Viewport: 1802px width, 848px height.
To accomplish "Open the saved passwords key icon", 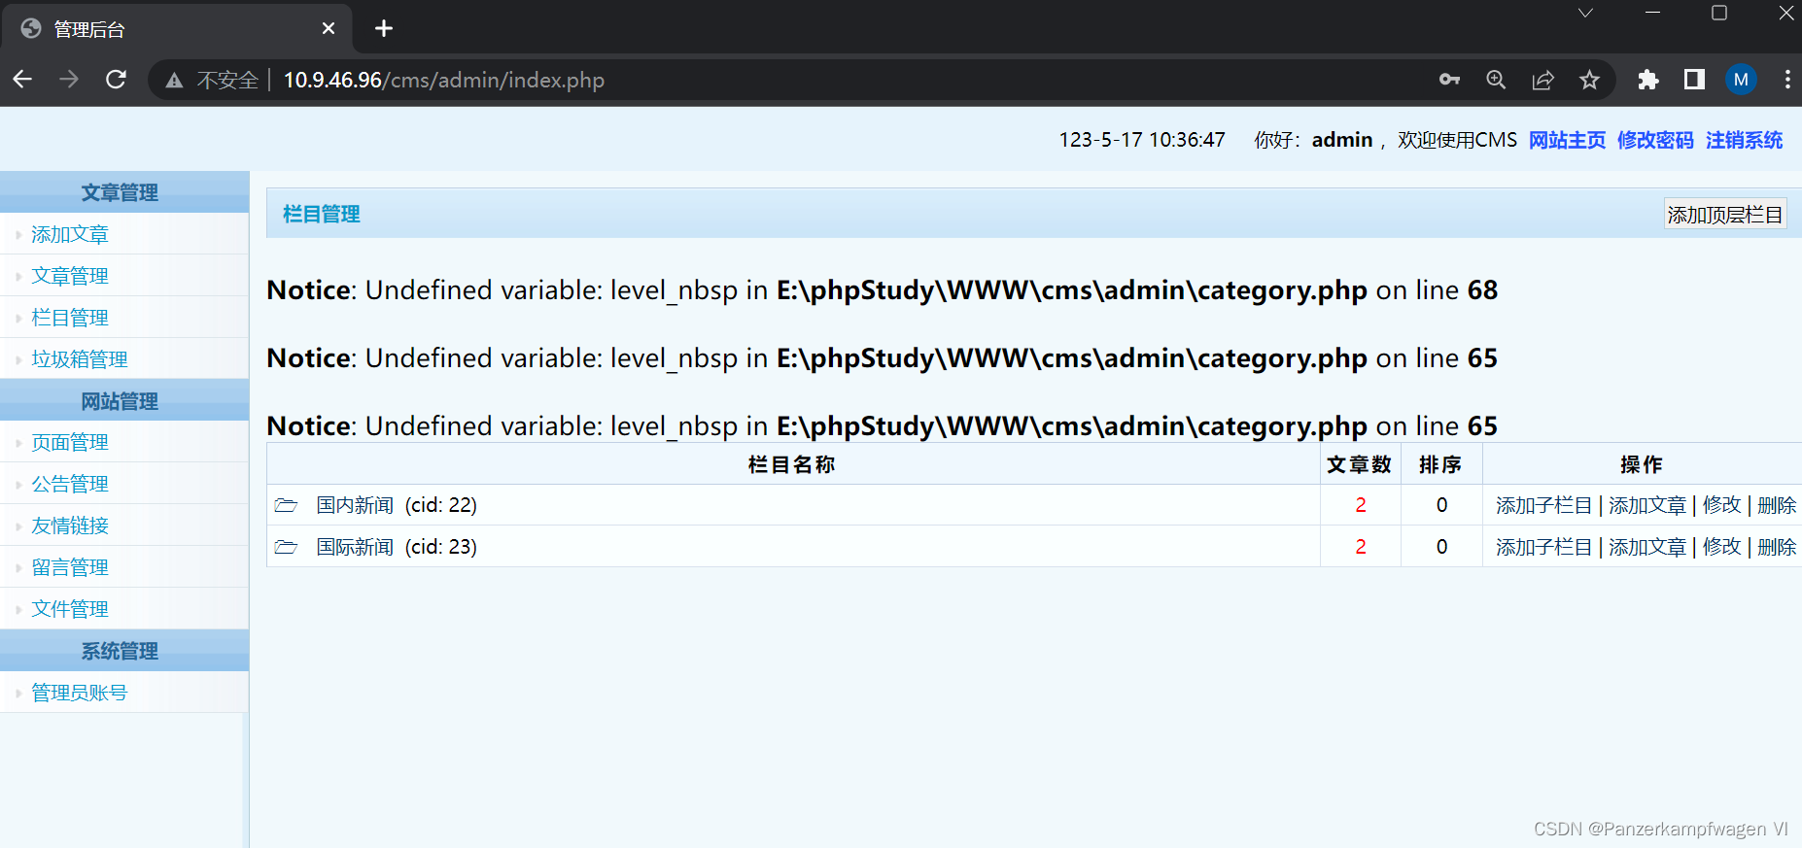I will (1449, 80).
